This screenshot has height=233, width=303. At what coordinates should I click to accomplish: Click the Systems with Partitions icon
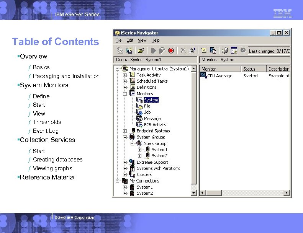tap(133, 168)
